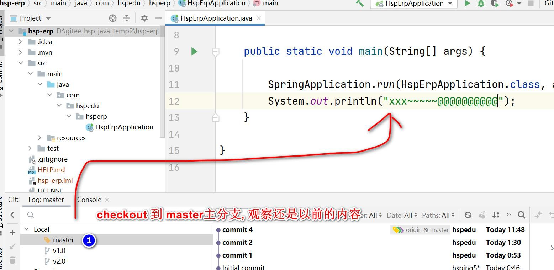Click the gutter run arrow at line 9
The image size is (554, 270).
pos(194,52)
